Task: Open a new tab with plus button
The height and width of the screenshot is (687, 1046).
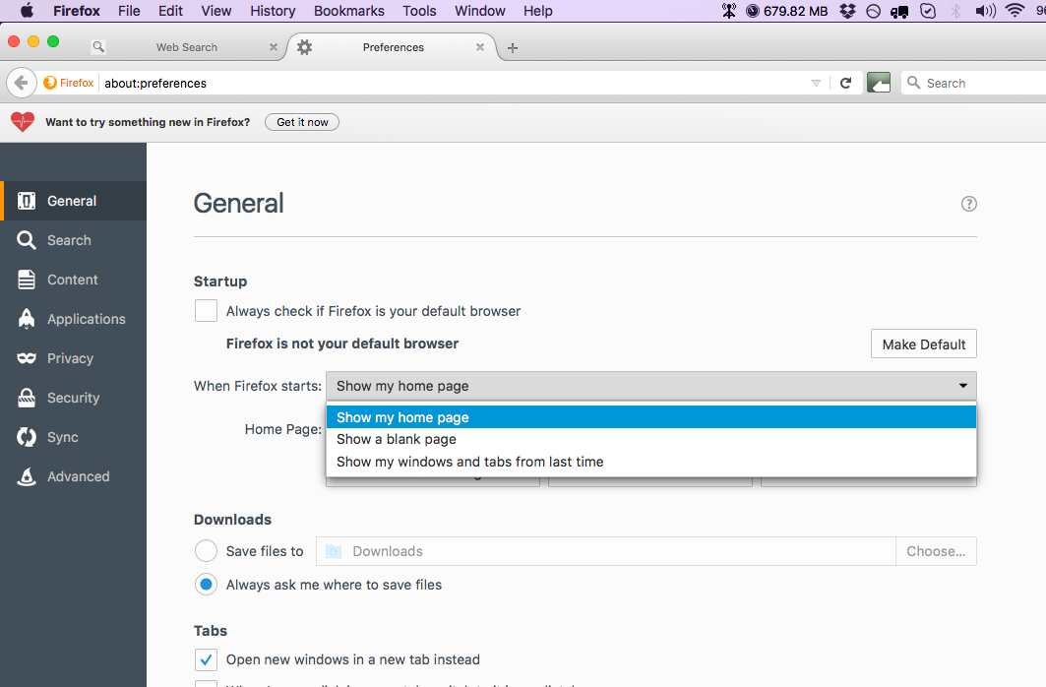Action: (513, 48)
